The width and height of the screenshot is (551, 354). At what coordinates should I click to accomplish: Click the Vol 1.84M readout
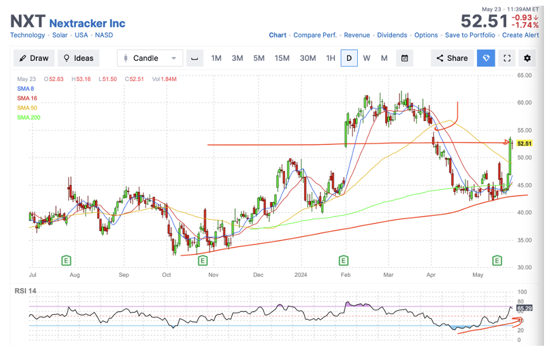pos(164,79)
